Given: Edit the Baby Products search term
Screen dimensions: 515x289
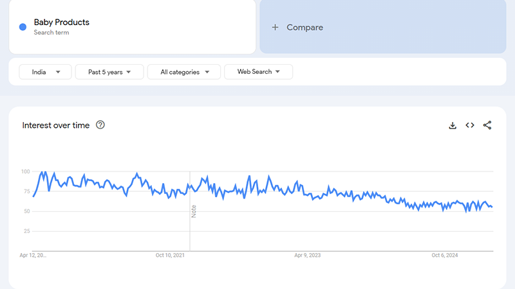Looking at the screenshot, I should click(x=61, y=22).
